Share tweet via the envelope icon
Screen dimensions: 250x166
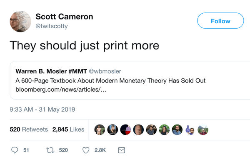pyautogui.click(x=122, y=150)
